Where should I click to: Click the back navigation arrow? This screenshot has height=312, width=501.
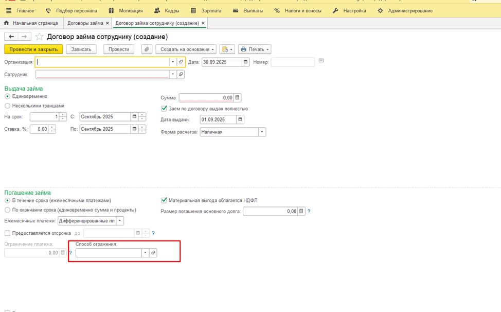point(11,37)
